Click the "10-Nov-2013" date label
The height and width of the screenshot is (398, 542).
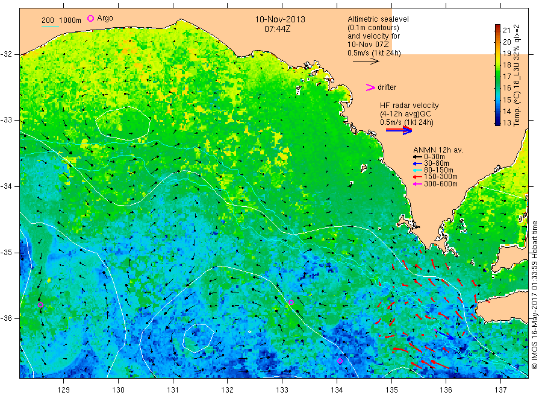(280, 19)
